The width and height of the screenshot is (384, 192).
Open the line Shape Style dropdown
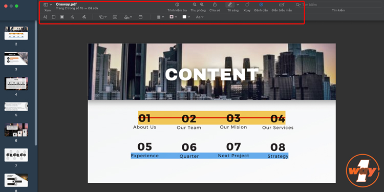click(160, 17)
